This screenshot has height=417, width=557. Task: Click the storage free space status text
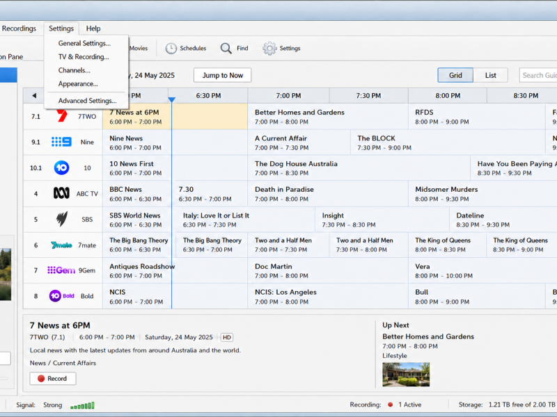pos(507,404)
